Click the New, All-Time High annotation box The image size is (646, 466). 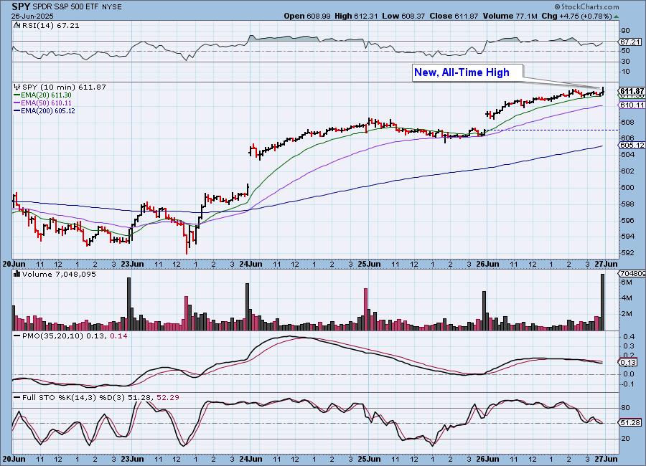coord(467,73)
